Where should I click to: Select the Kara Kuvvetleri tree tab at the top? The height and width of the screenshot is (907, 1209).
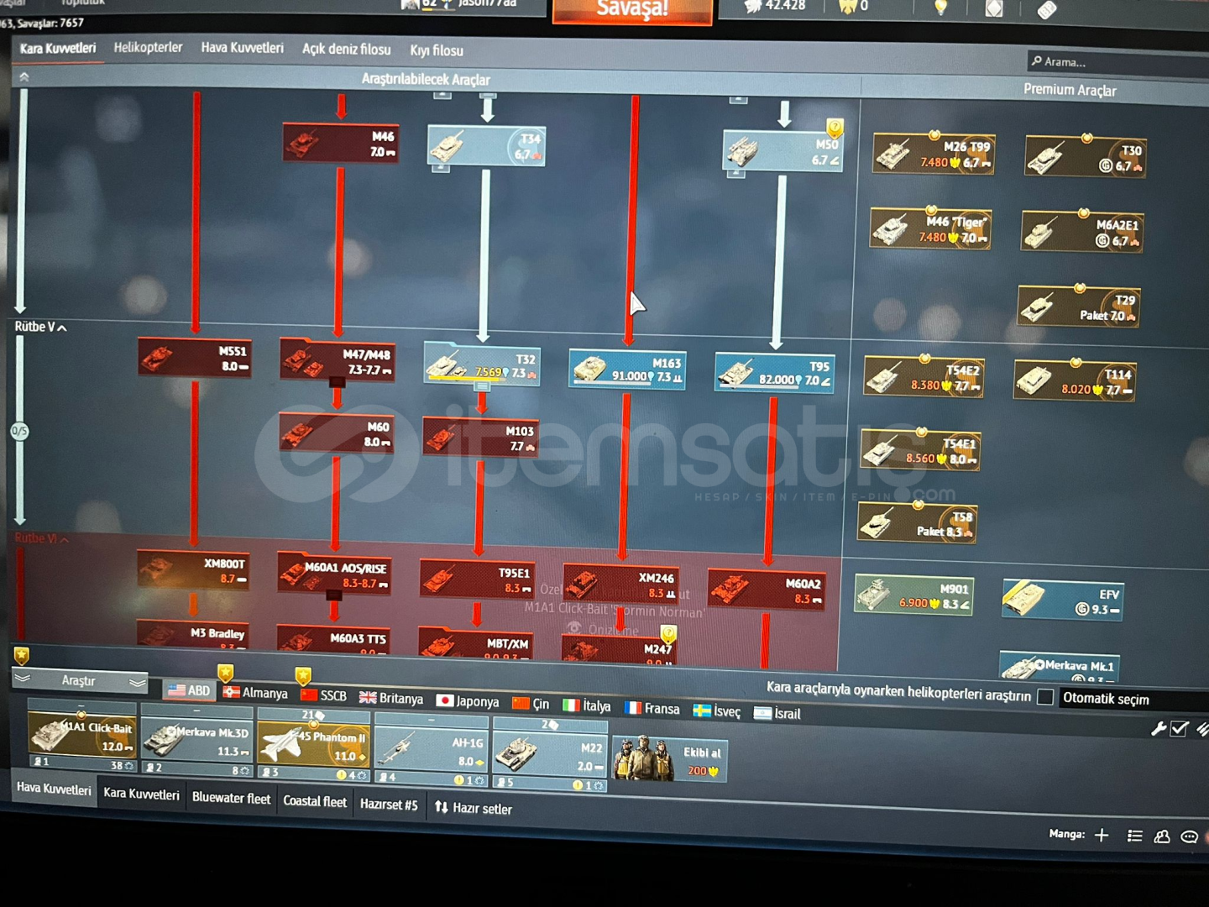tap(58, 48)
